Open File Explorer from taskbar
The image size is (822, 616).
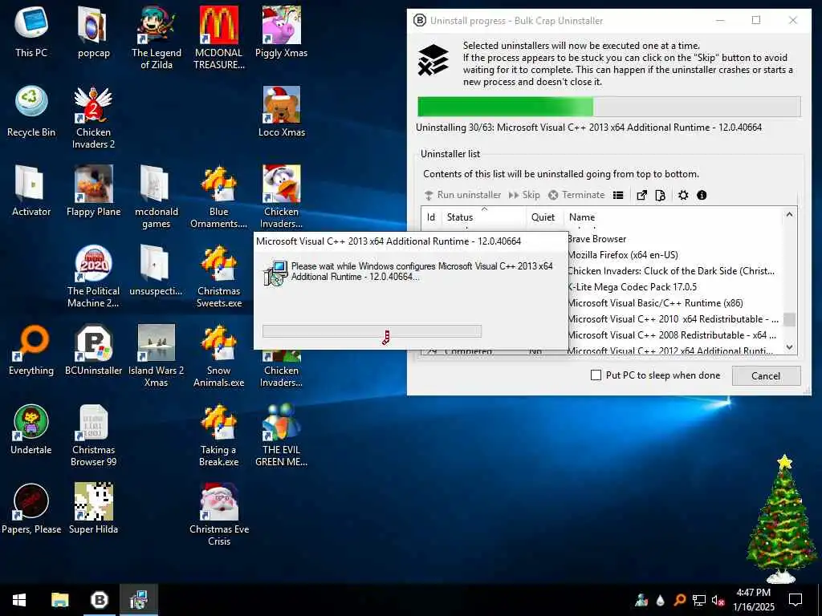59,600
